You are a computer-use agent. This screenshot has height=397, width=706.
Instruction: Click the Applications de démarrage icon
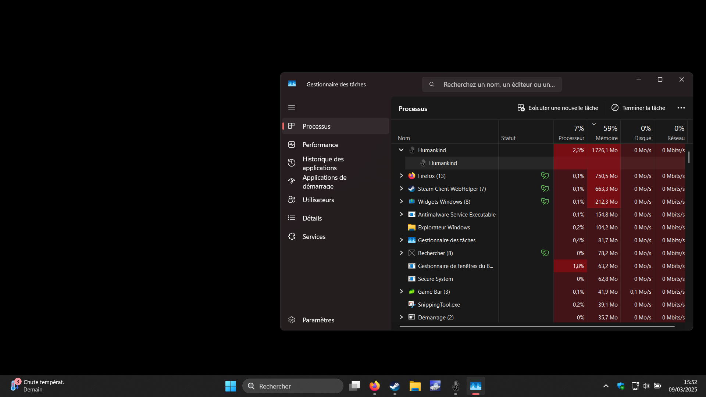click(x=292, y=181)
